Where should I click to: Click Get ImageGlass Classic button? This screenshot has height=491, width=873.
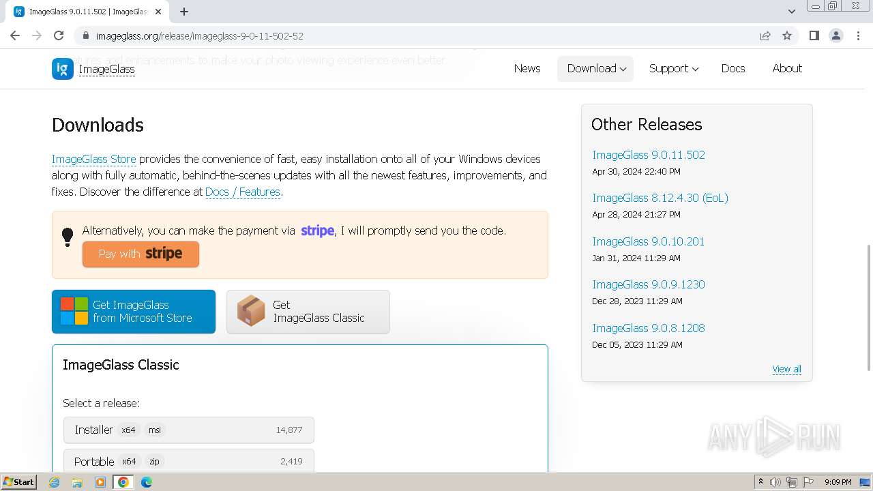point(308,312)
